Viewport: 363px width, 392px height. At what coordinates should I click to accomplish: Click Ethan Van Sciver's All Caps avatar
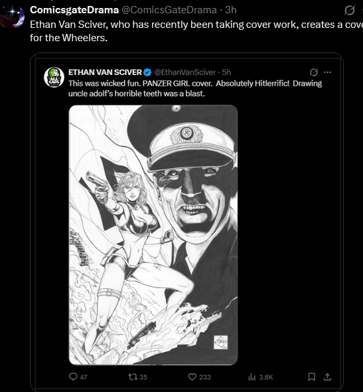tap(54, 77)
